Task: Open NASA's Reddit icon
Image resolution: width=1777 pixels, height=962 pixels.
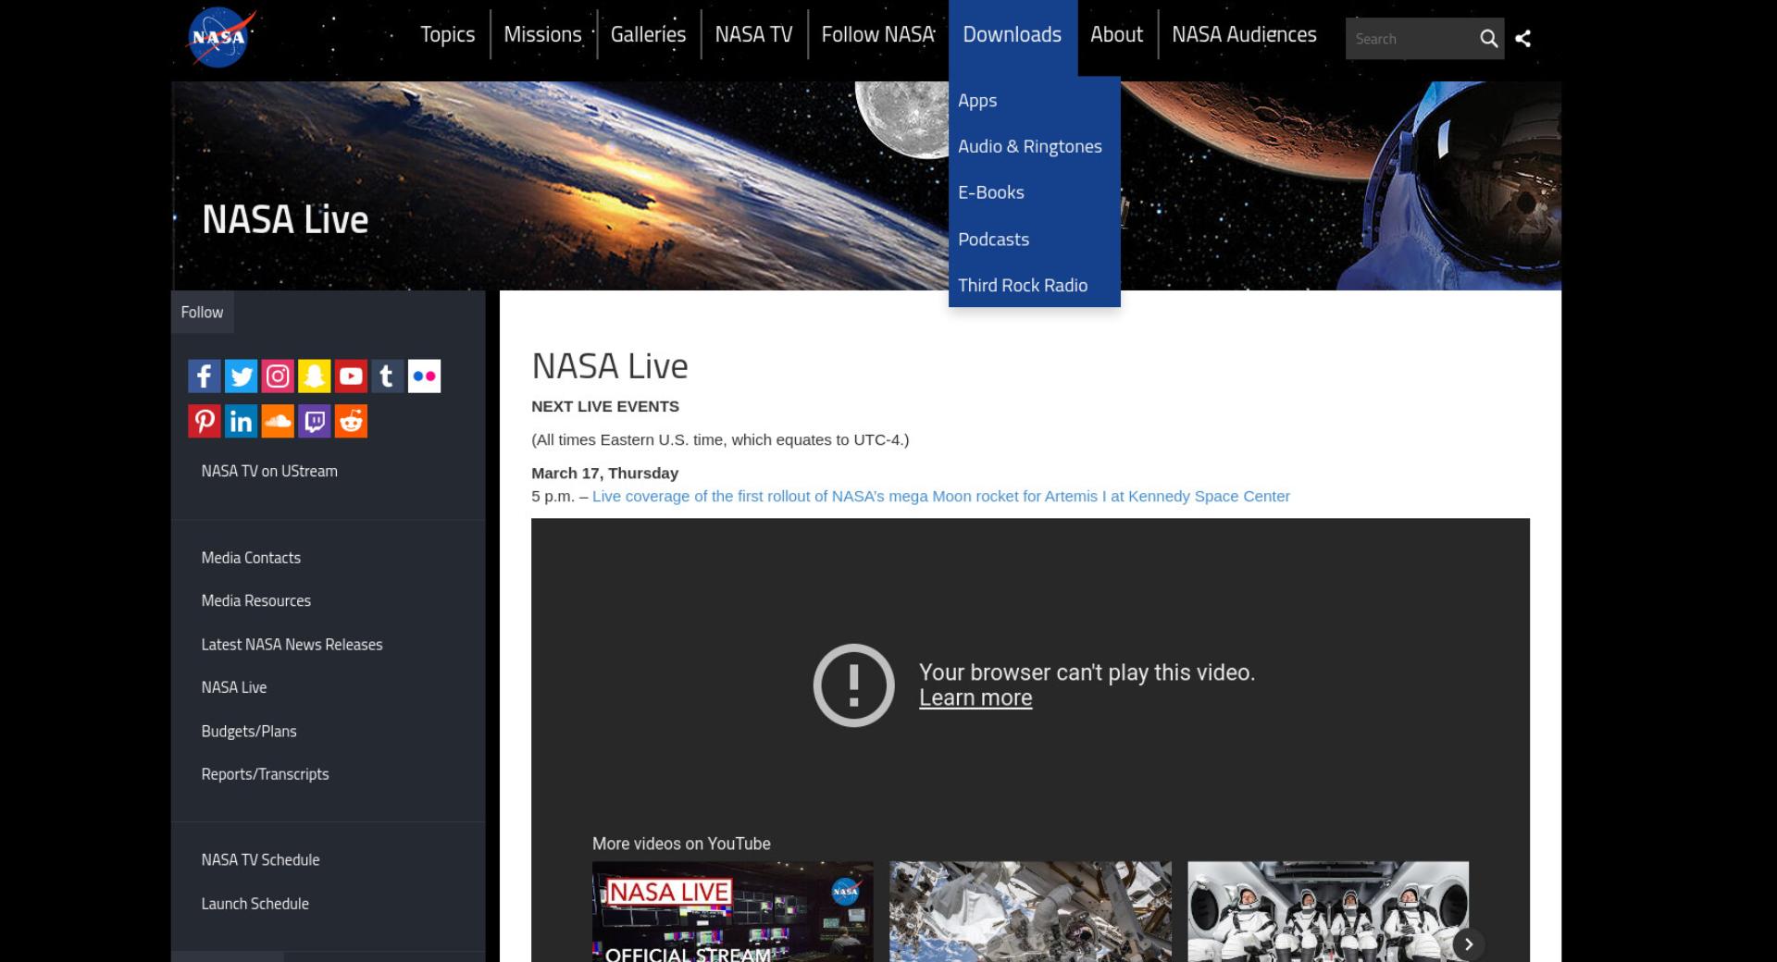Action: 351,421
